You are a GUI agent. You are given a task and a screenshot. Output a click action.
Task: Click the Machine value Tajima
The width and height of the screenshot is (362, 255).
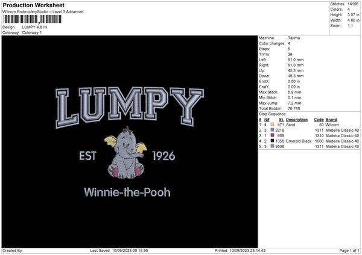click(x=294, y=38)
